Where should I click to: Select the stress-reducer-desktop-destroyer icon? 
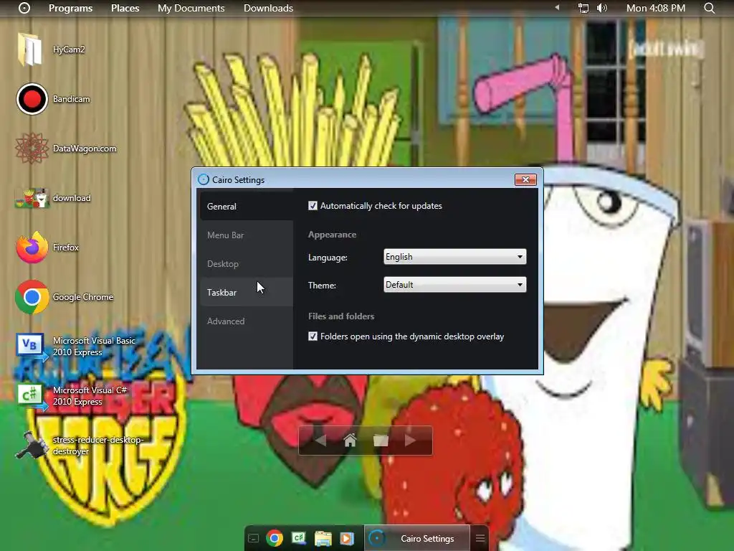click(x=32, y=445)
